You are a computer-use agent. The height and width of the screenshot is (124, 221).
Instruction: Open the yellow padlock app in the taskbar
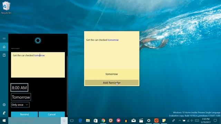point(126,121)
